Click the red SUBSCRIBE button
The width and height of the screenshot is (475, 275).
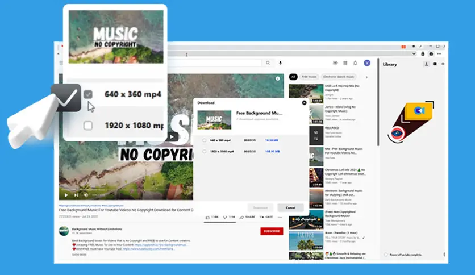(272, 231)
